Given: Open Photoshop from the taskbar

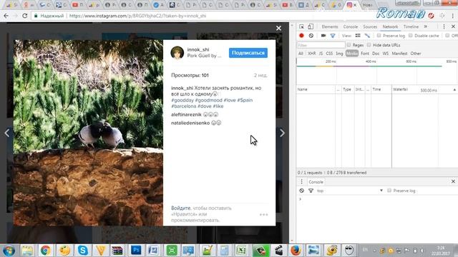Looking at the screenshot, I should tap(136, 250).
